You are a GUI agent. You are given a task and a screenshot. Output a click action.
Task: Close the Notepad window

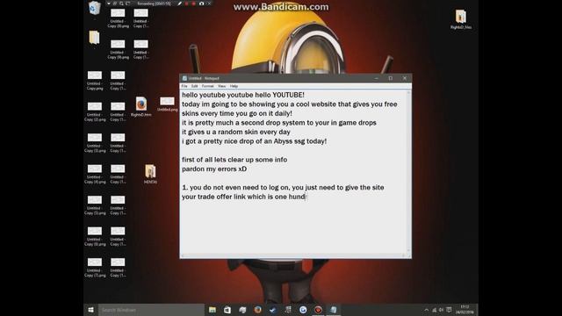tap(405, 78)
